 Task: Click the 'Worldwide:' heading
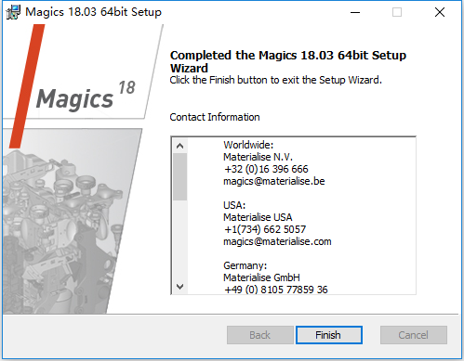[x=248, y=145]
